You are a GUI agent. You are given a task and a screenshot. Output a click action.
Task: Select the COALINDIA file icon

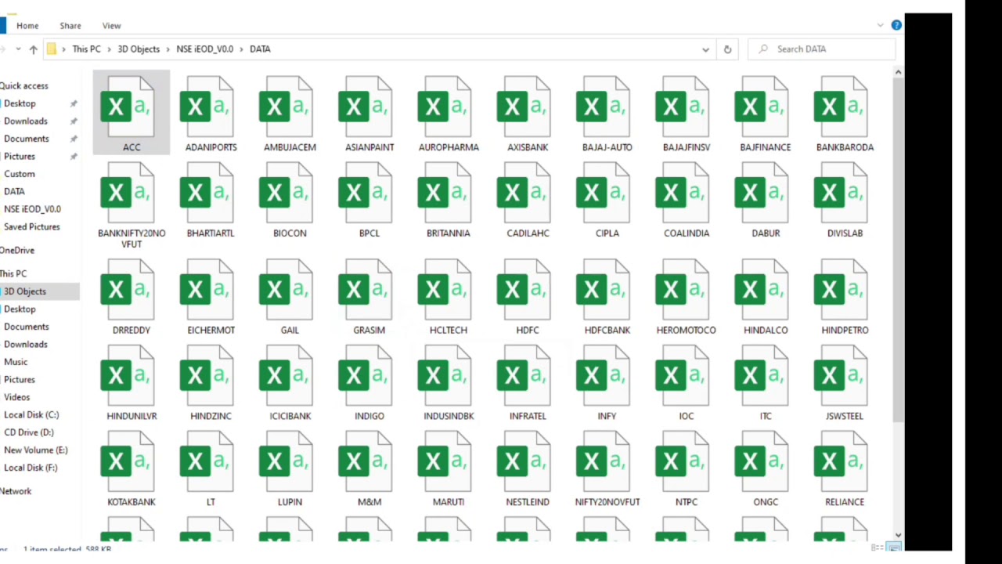682,193
